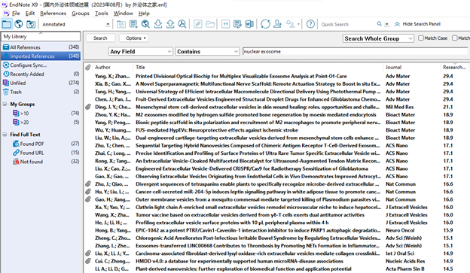Click the Found PDF group icon

(16, 144)
